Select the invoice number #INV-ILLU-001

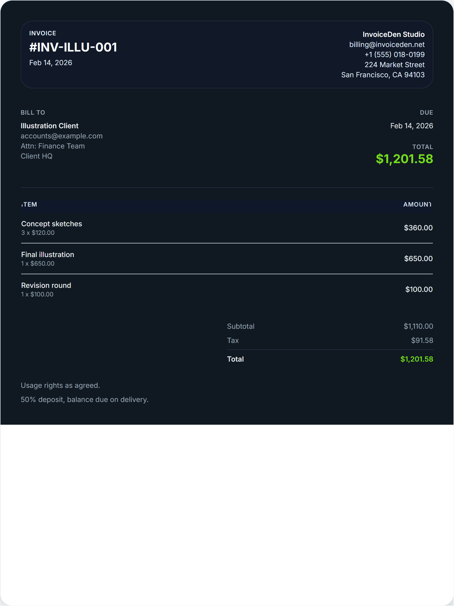pyautogui.click(x=73, y=47)
